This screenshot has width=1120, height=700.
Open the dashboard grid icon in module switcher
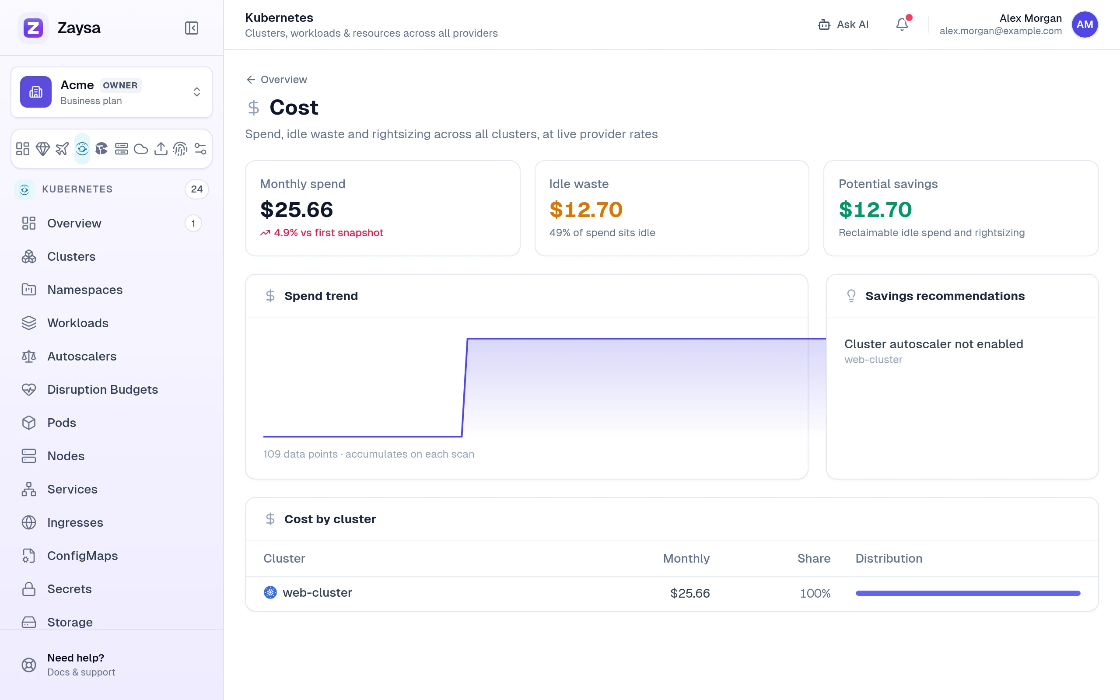pos(23,149)
